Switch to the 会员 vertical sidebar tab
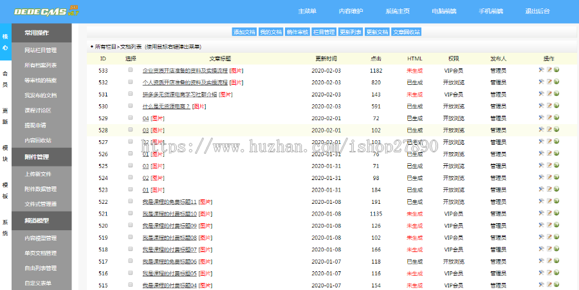Viewport: 579px width, 290px height. (x=5, y=79)
